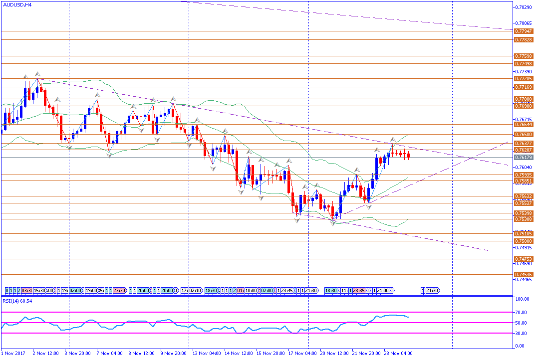539x359 pixels.
Task: Click the 13 Nov 04:00 time label
Action: [x=207, y=354]
